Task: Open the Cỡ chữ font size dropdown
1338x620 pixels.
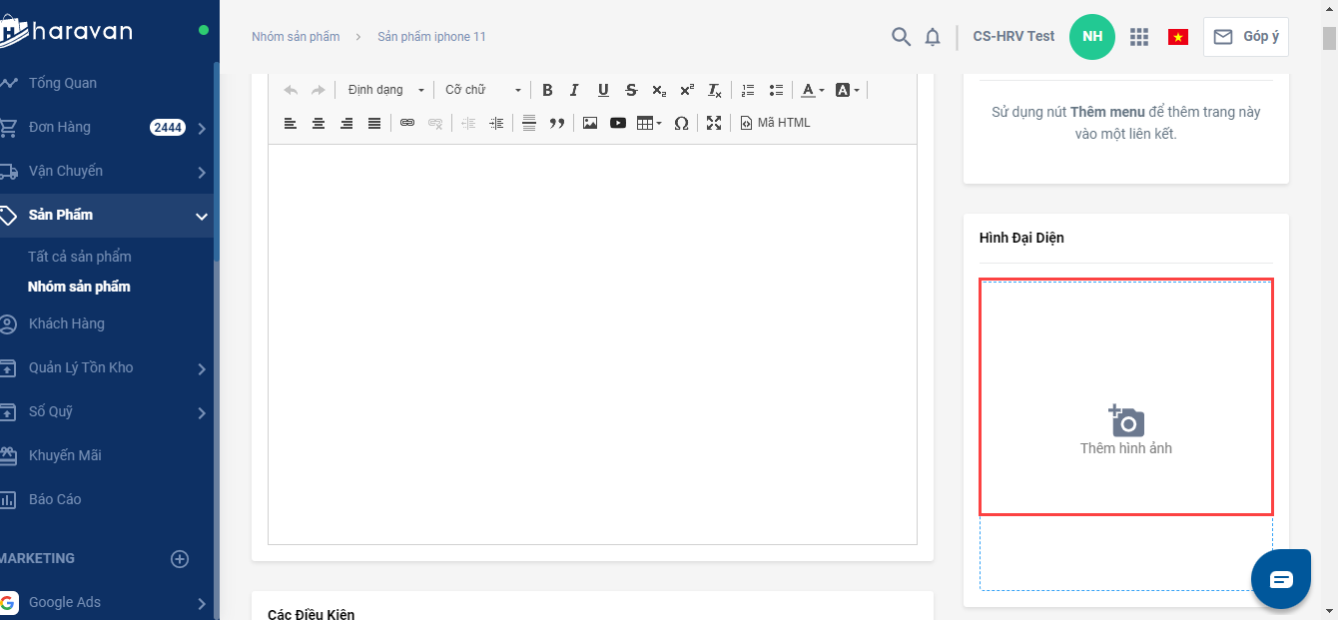Action: (483, 90)
